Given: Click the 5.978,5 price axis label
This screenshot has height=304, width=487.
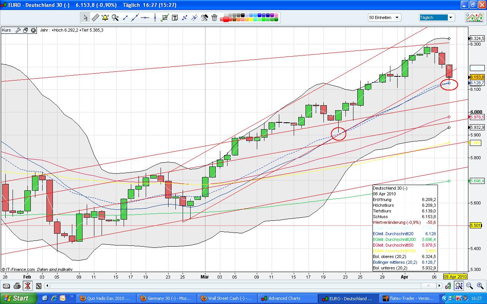Looking at the screenshot, I should pos(477,117).
